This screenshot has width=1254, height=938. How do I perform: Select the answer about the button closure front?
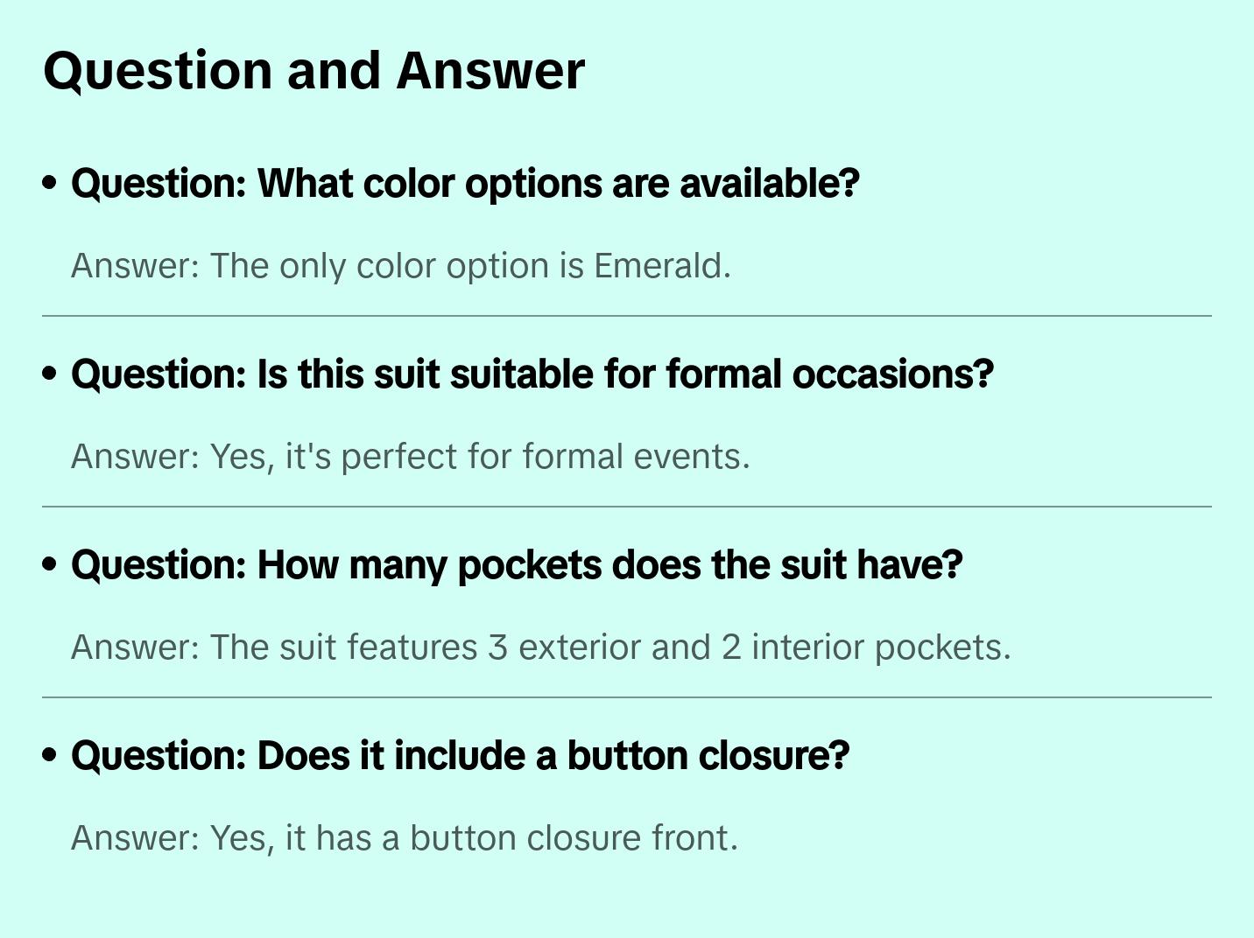404,838
